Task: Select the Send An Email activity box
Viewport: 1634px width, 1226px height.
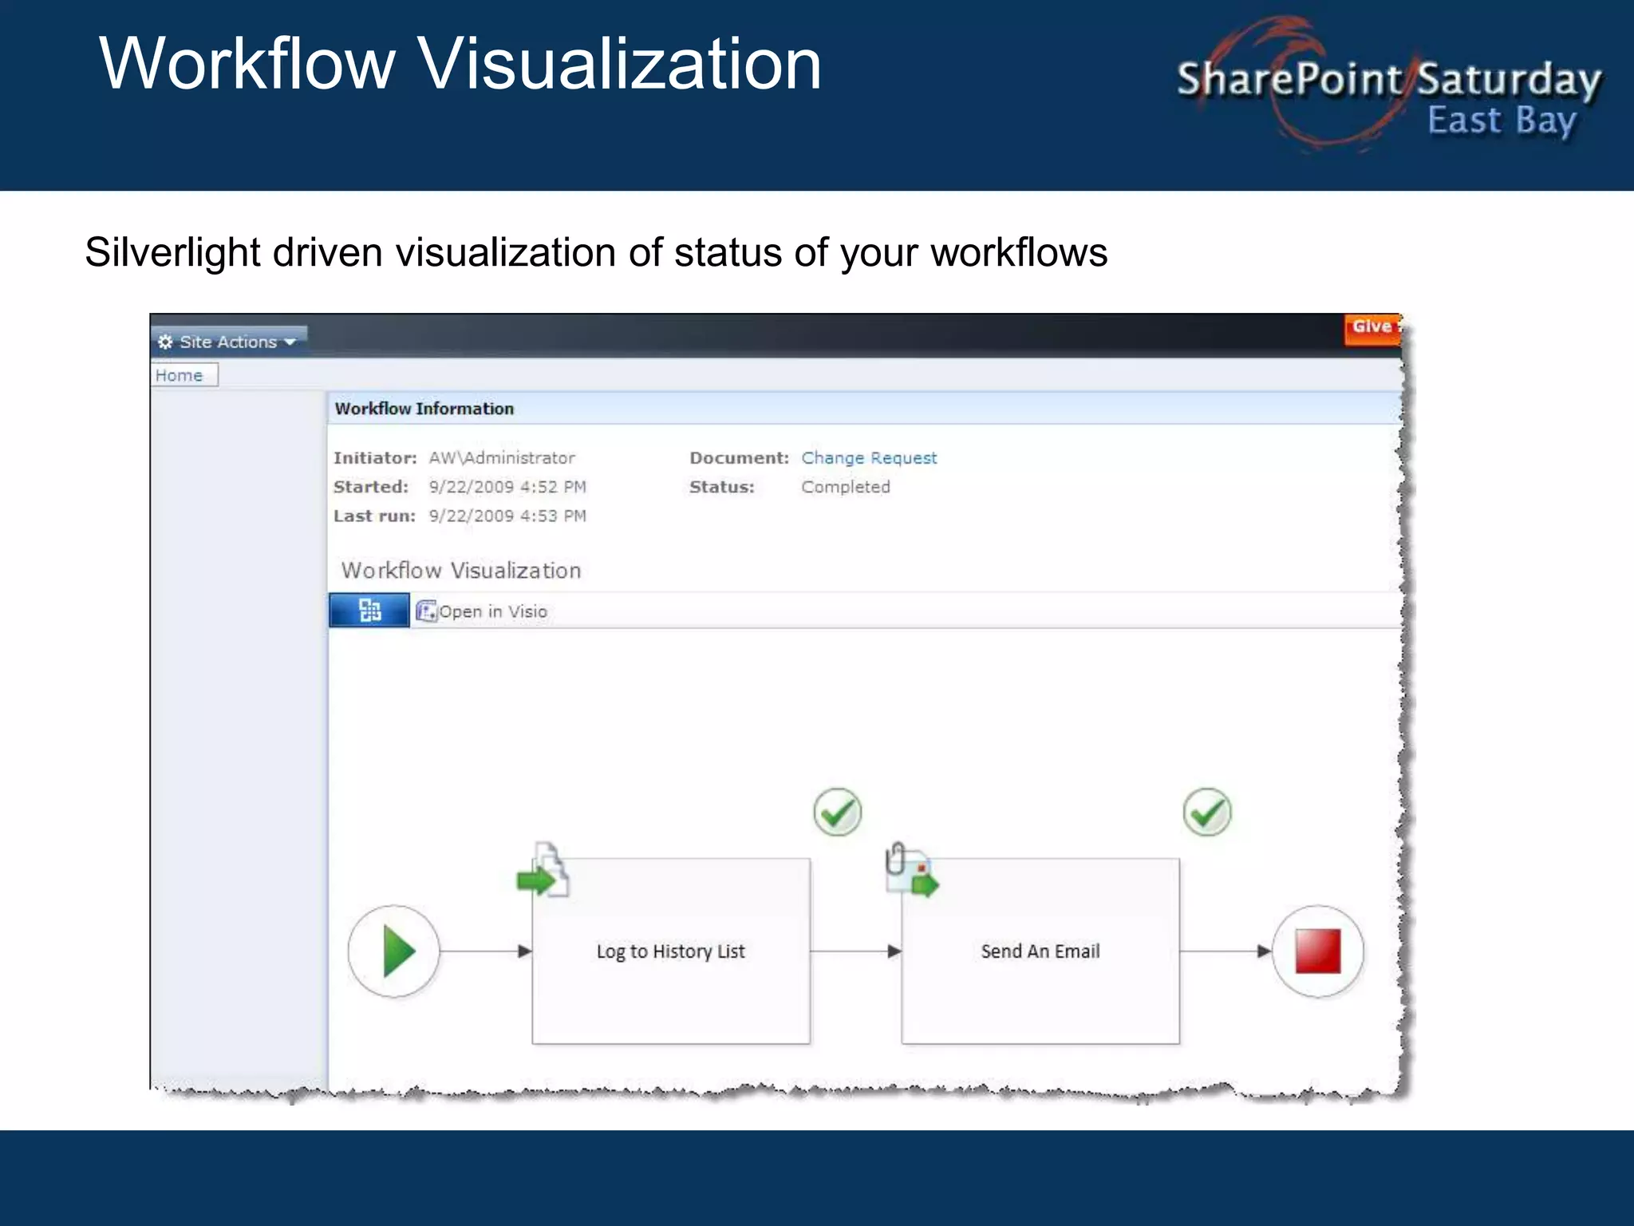Action: 1040,951
